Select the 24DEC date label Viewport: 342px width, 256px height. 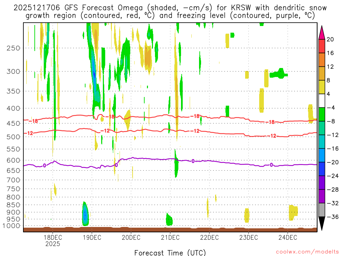pos(288,237)
